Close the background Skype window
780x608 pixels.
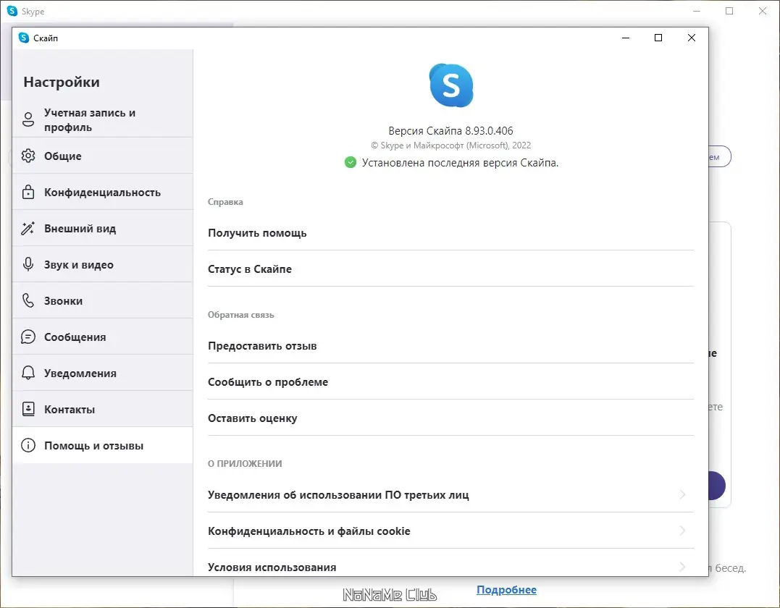click(762, 11)
